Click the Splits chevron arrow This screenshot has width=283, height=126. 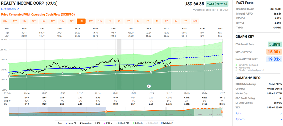(280, 114)
